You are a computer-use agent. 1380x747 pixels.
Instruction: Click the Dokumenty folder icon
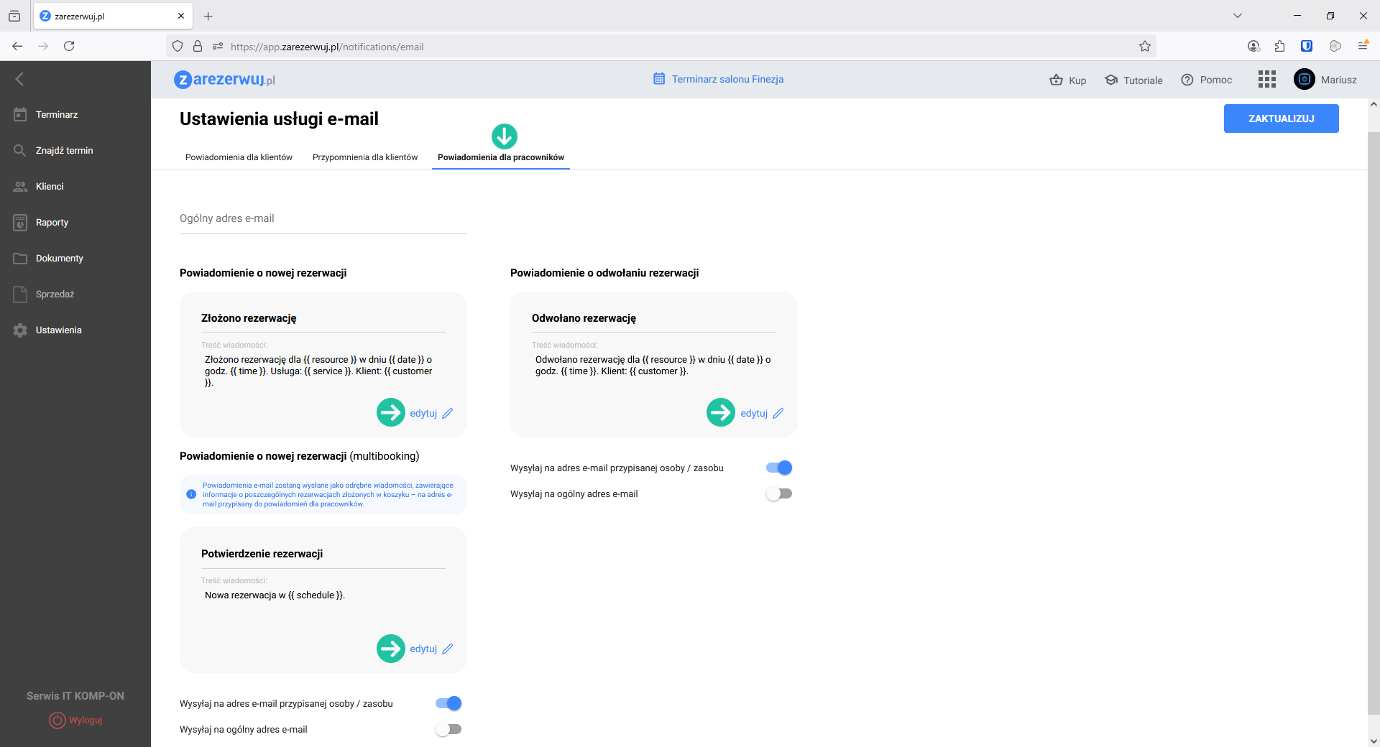pyautogui.click(x=20, y=258)
